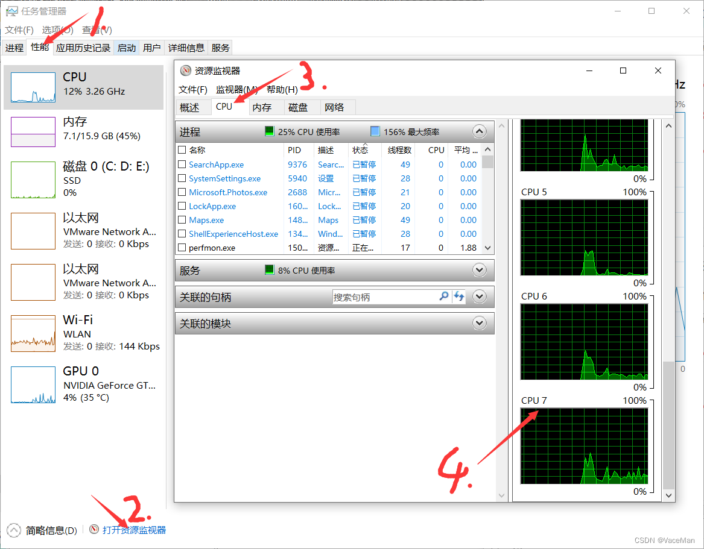Screen dimensions: 704x549
Task: Switch to the 用户 tab
Action: [x=152, y=48]
